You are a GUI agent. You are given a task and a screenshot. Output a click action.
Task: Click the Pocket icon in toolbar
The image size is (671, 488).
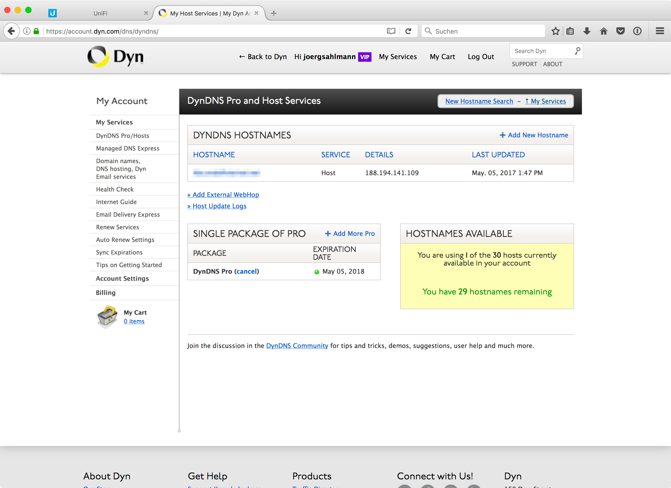click(x=620, y=31)
